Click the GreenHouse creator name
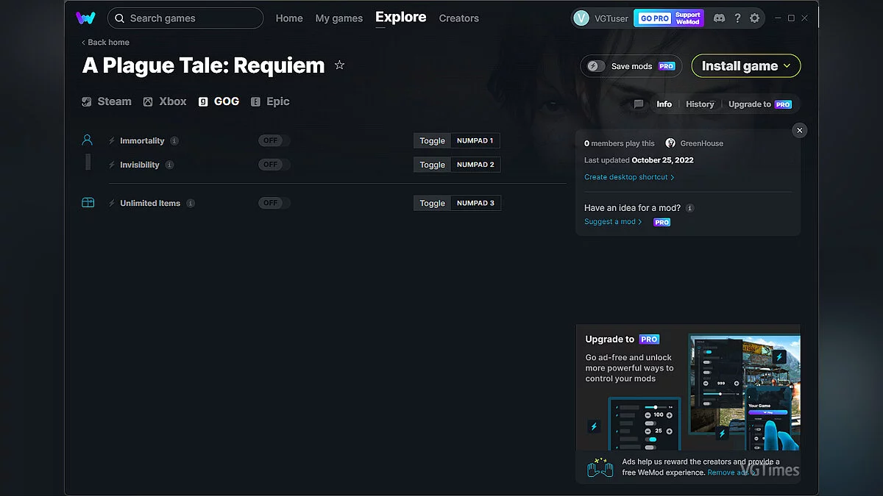The width and height of the screenshot is (883, 496). [x=701, y=143]
